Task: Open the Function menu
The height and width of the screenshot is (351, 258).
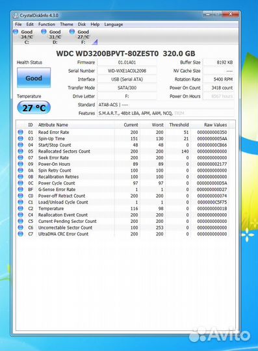Action: pos(47,25)
